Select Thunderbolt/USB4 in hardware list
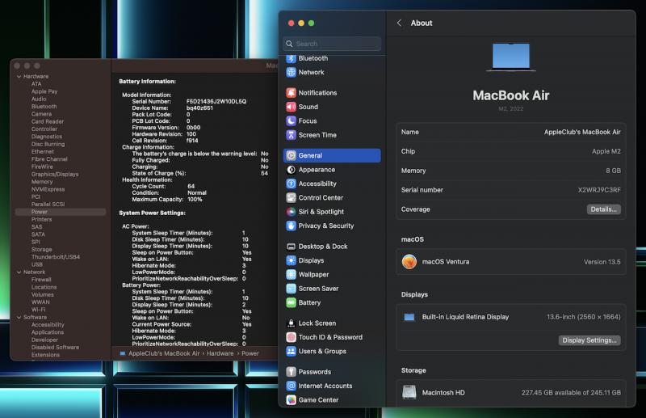 [x=56, y=256]
